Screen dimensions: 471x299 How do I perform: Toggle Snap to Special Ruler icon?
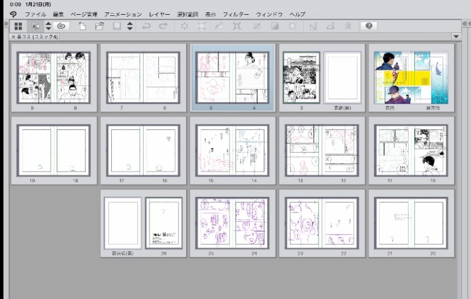tap(330, 26)
